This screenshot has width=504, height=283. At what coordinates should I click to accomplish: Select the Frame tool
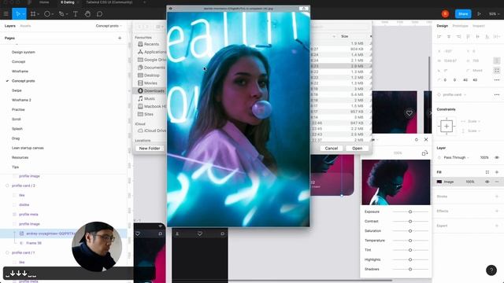point(33,14)
